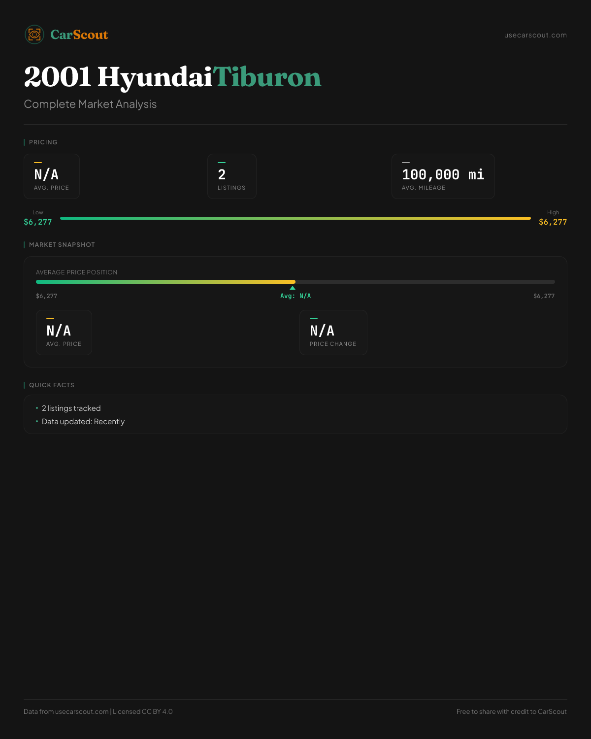
Task: Click the QUICK FACTS section heading
Action: coord(51,385)
